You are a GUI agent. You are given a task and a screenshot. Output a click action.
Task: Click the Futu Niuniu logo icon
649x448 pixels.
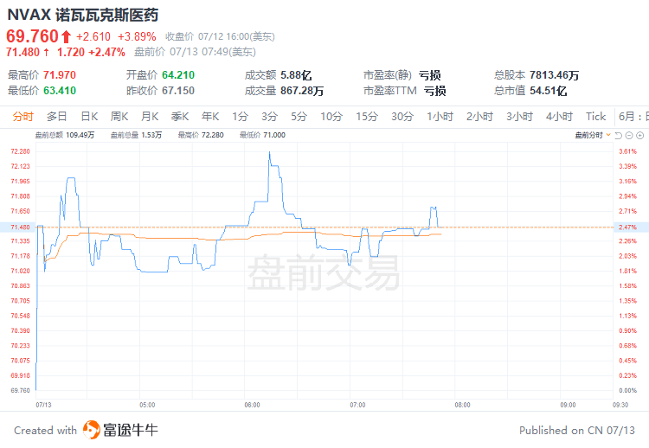[x=92, y=430]
